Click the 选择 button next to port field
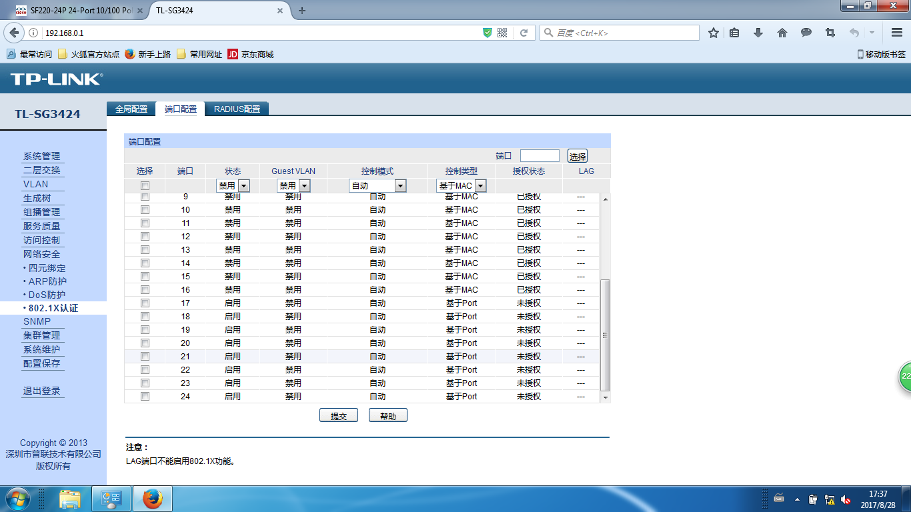This screenshot has height=512, width=911. (578, 156)
